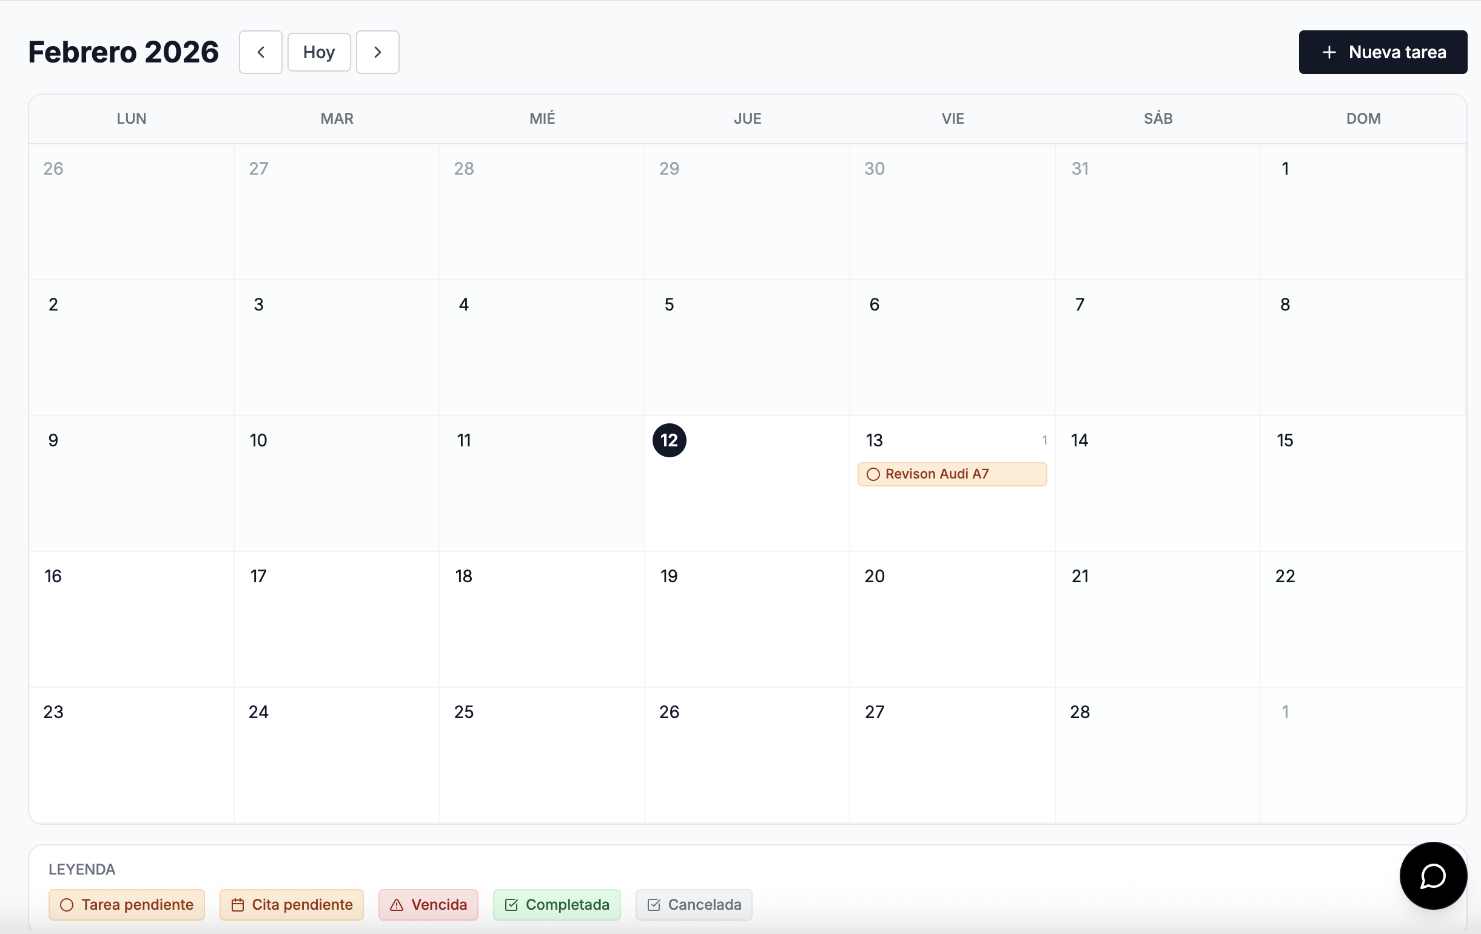Select day 25 in the calendar
Image resolution: width=1481 pixels, height=934 pixels.
pos(542,755)
